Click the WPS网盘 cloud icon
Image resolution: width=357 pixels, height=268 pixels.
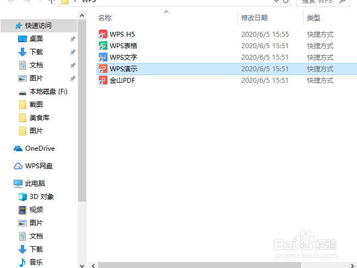[18, 166]
